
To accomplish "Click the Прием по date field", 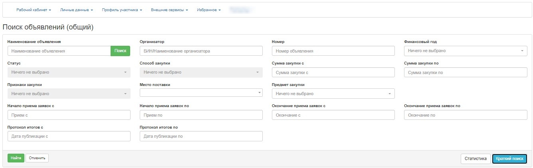I will 201,115.
